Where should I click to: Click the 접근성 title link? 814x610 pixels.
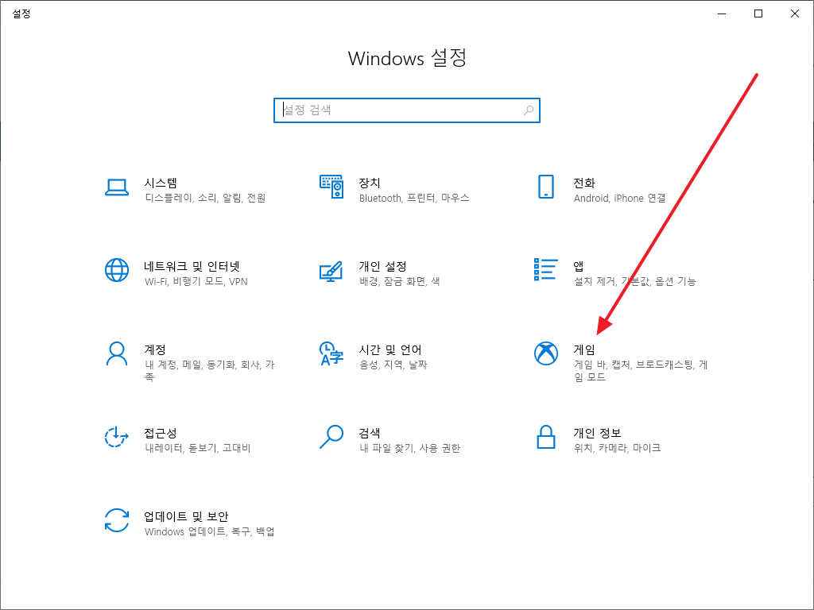pos(161,433)
